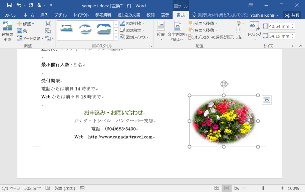Click the Redo/Repeat icon
305x192 pixels.
(31, 5)
